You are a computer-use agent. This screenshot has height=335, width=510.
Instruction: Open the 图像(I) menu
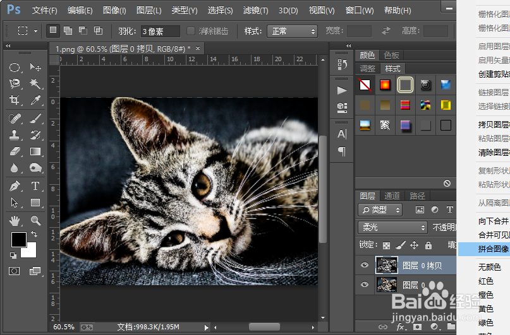(x=114, y=10)
